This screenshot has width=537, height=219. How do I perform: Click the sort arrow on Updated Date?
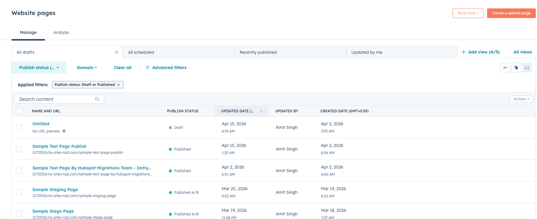click(261, 111)
